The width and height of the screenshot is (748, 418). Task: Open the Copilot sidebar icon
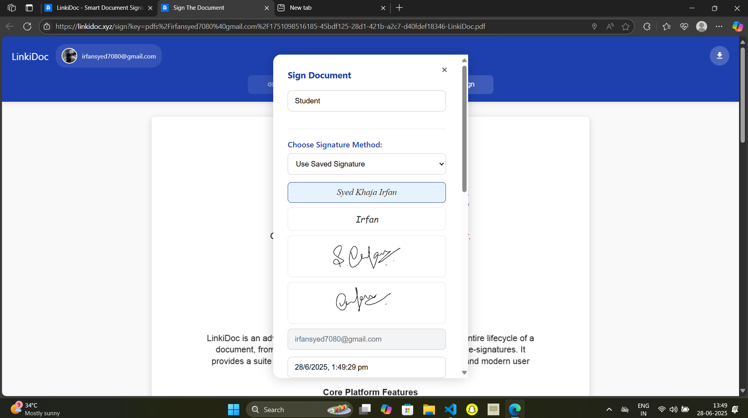737,27
